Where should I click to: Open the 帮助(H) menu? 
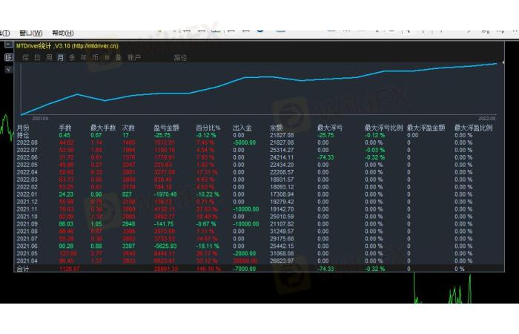pyautogui.click(x=63, y=33)
